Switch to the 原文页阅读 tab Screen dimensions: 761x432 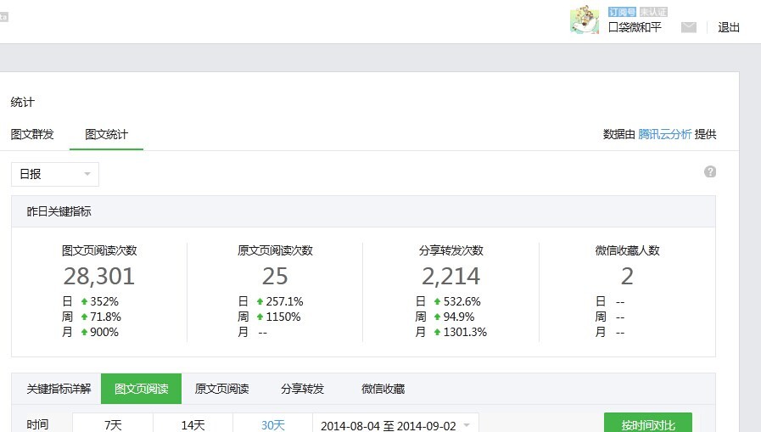221,389
